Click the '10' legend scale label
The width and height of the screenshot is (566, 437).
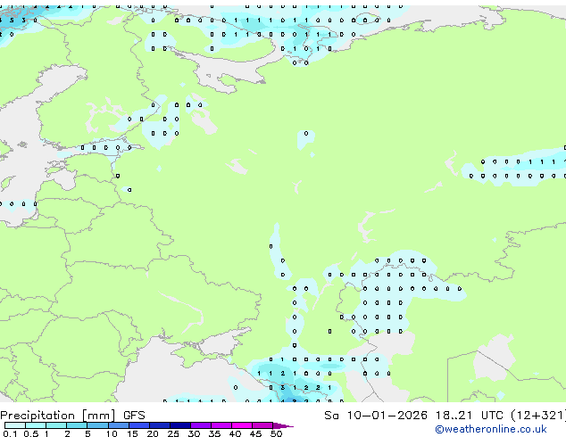coord(112,433)
